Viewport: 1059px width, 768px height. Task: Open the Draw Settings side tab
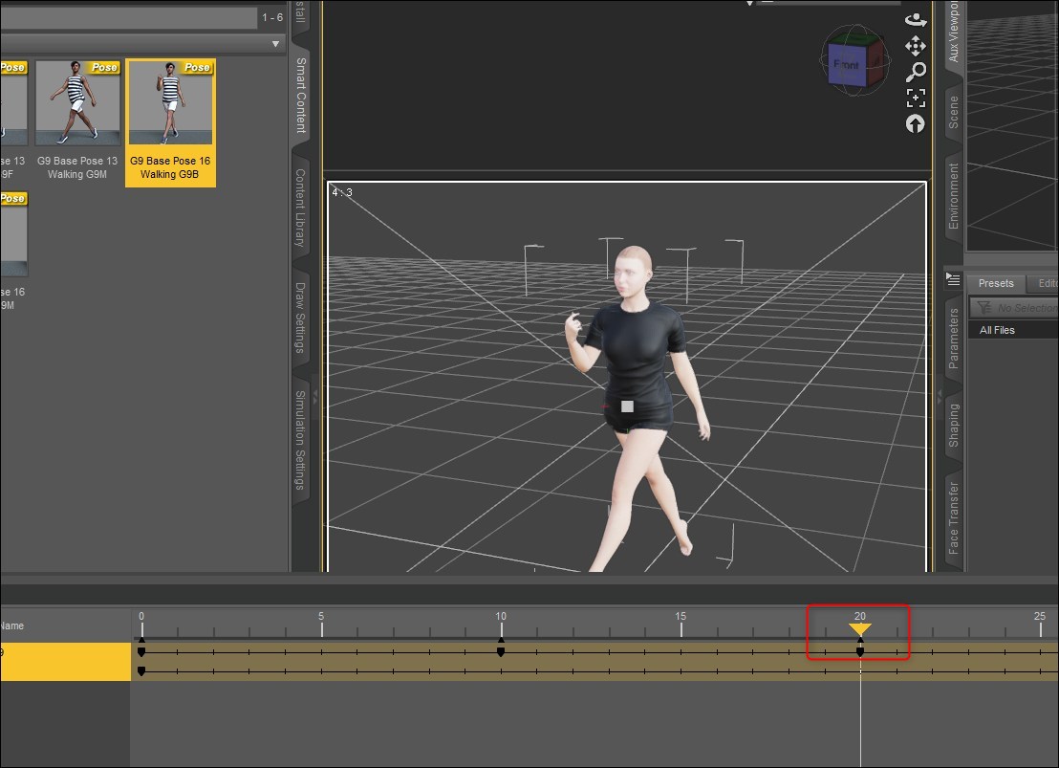(x=300, y=318)
